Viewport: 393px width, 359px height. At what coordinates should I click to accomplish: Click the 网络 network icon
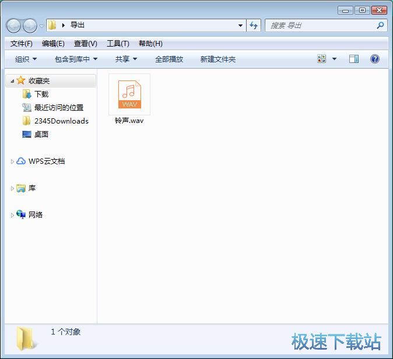click(21, 214)
